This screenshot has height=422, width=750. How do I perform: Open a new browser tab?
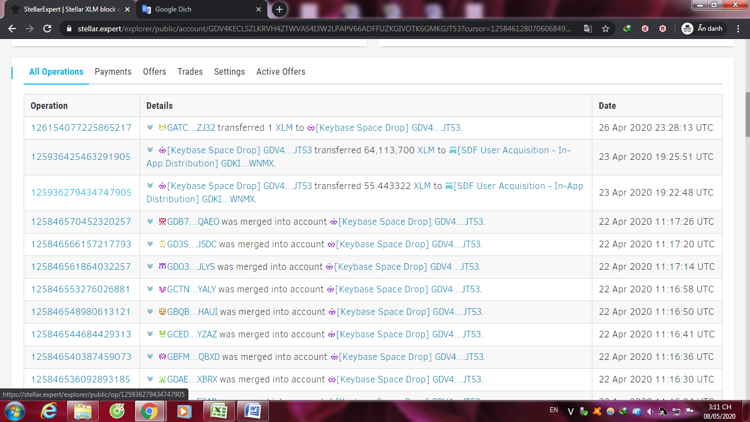[x=279, y=9]
